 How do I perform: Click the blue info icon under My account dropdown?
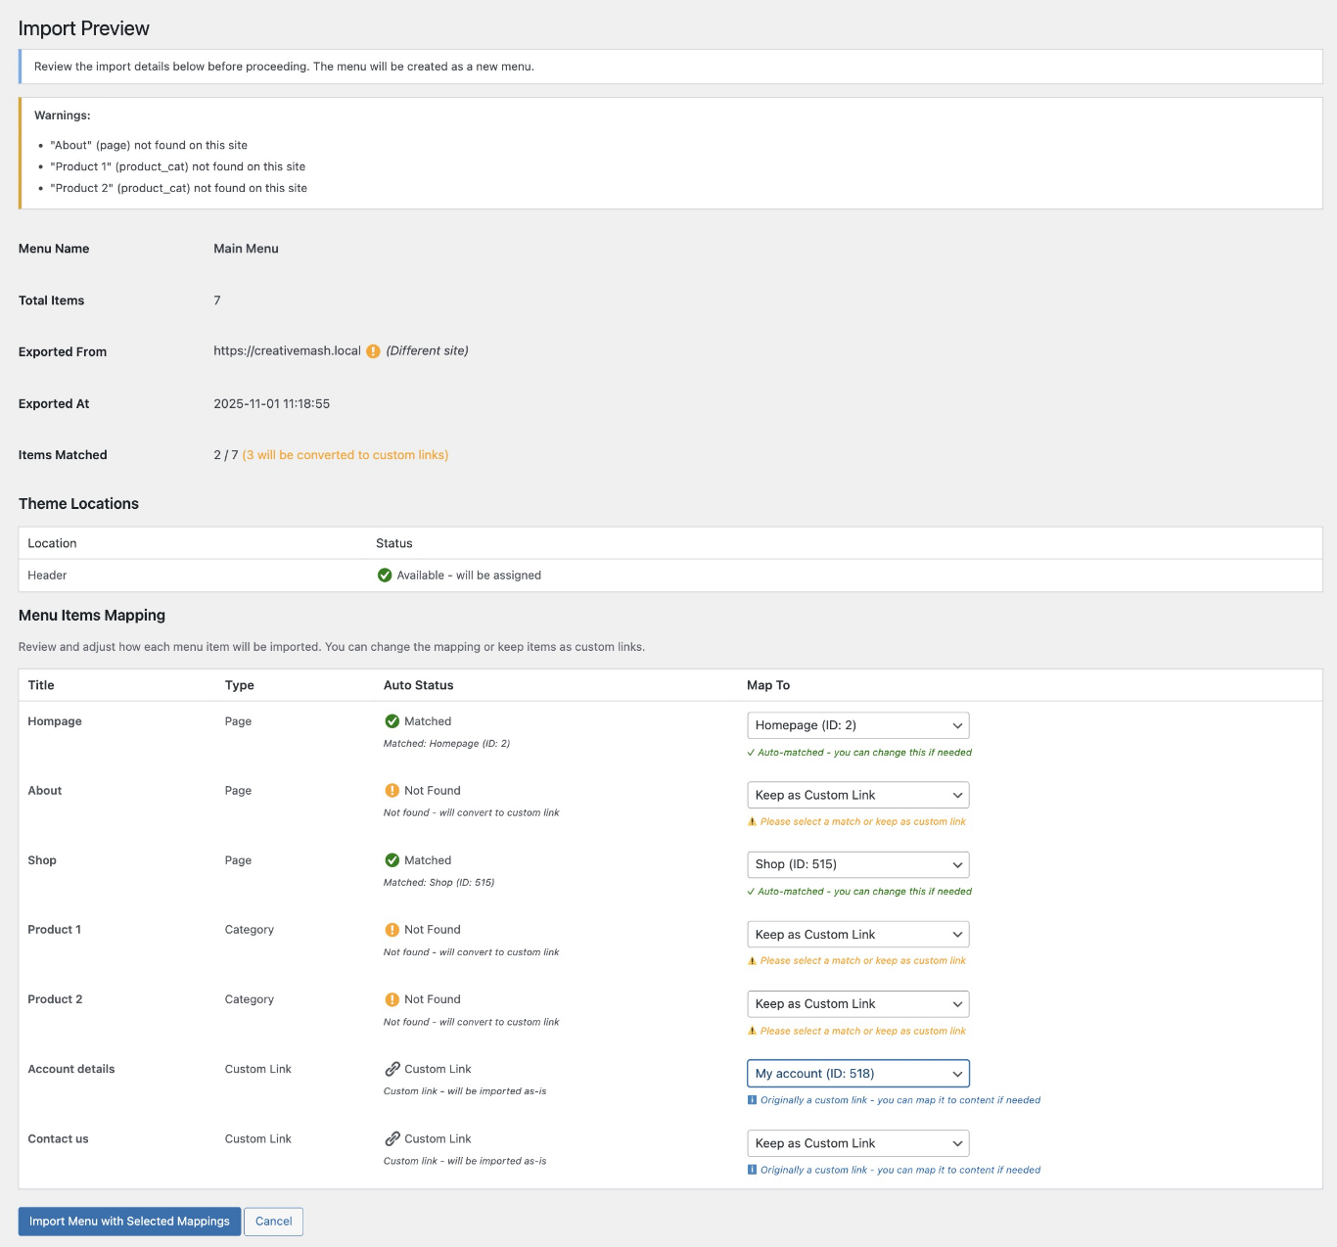point(752,1100)
